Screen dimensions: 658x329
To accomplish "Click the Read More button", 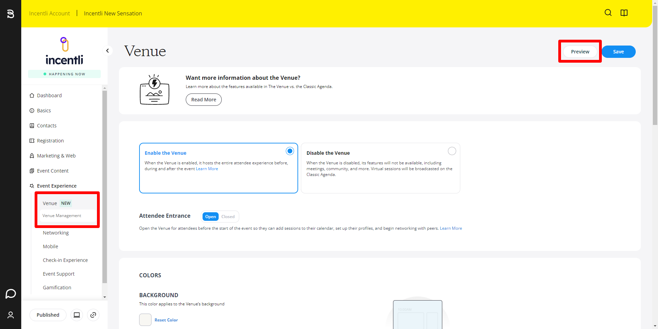I will coord(204,100).
